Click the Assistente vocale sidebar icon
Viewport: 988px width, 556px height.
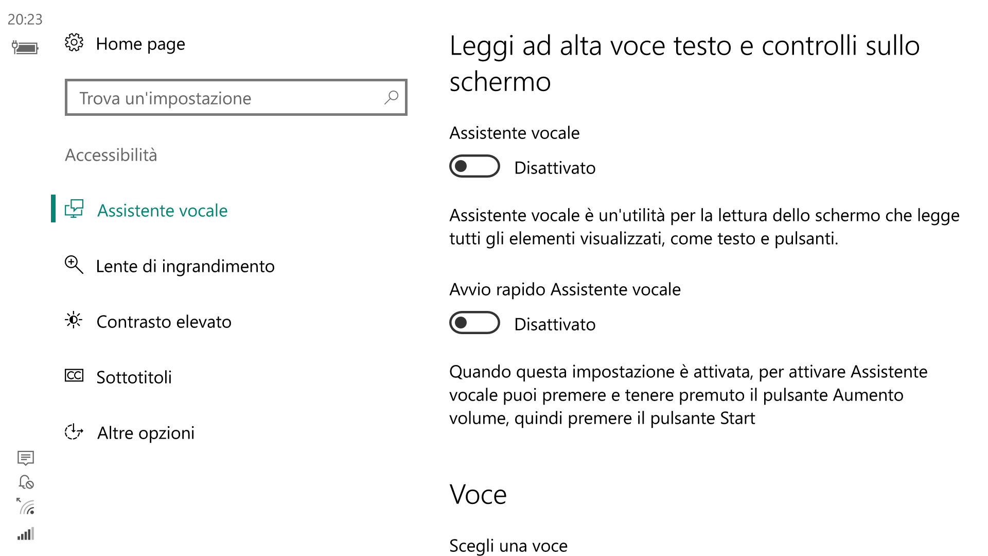pos(74,209)
